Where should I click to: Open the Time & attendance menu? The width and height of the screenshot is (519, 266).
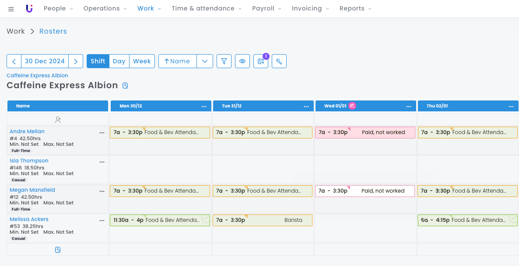tap(206, 8)
